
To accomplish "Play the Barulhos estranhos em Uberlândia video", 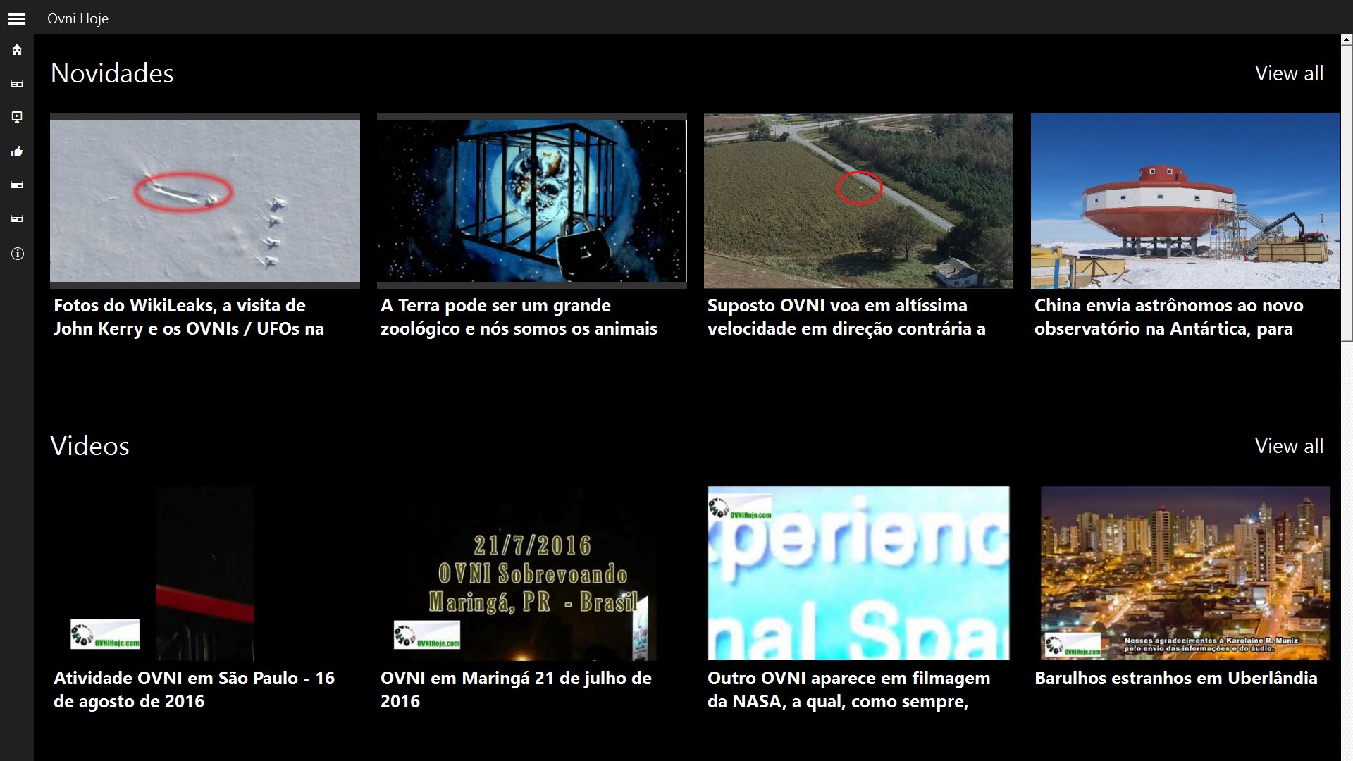I will tap(1185, 573).
